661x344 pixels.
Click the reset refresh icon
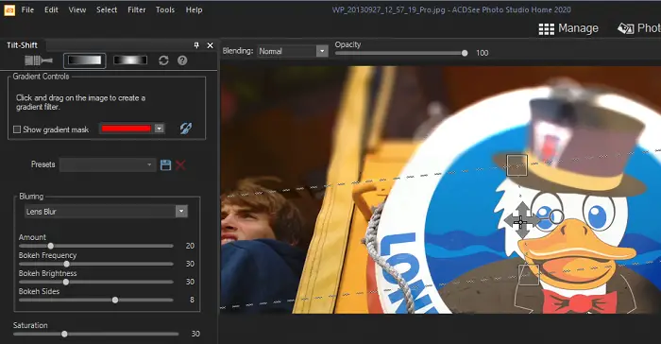(x=163, y=60)
